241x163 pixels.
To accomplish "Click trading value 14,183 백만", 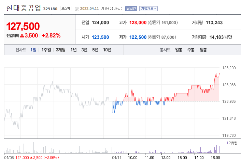I will 221,37.
